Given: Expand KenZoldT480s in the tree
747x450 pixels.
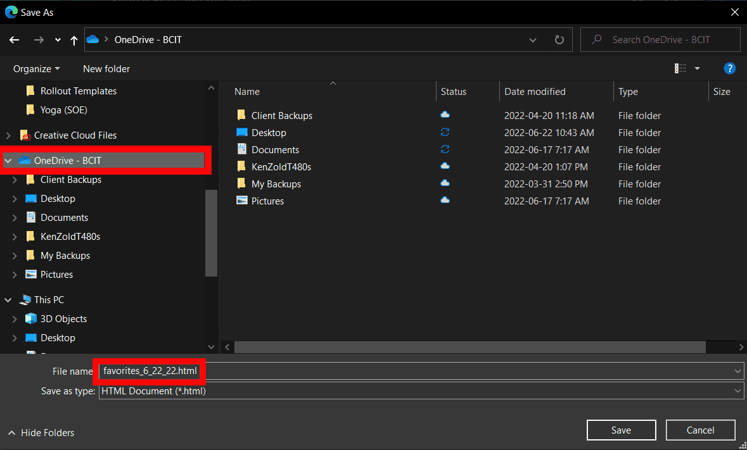Looking at the screenshot, I should [x=15, y=237].
